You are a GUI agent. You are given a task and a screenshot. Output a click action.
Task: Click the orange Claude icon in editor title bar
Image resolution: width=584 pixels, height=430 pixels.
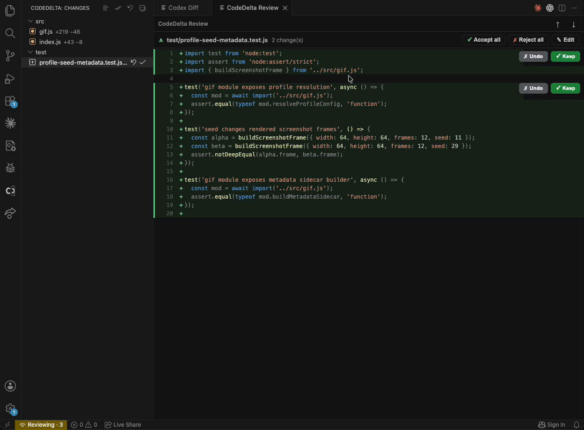pos(538,8)
